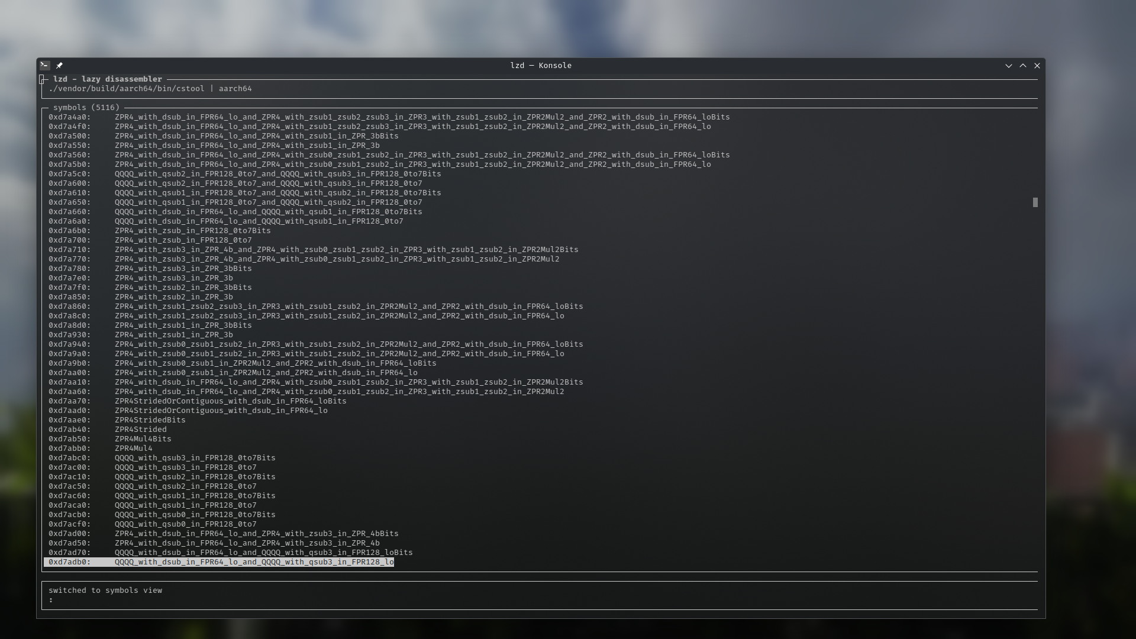This screenshot has width=1136, height=639.
Task: Select the ZPR4Strided symbol row
Action: click(140, 430)
